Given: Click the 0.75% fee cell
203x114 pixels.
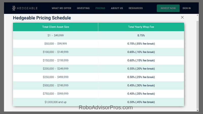Looking at the screenshot, I should tap(141, 35).
